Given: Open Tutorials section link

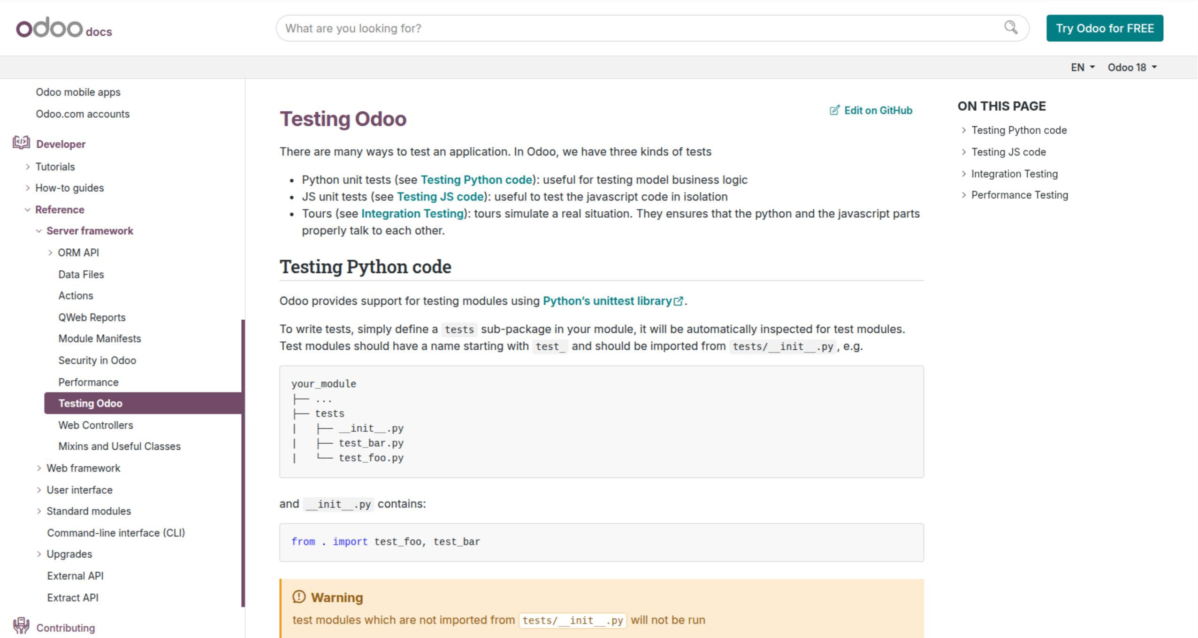Looking at the screenshot, I should click(55, 167).
